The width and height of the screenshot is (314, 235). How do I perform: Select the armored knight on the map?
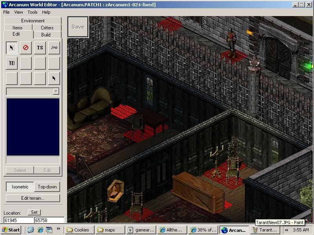[231, 43]
